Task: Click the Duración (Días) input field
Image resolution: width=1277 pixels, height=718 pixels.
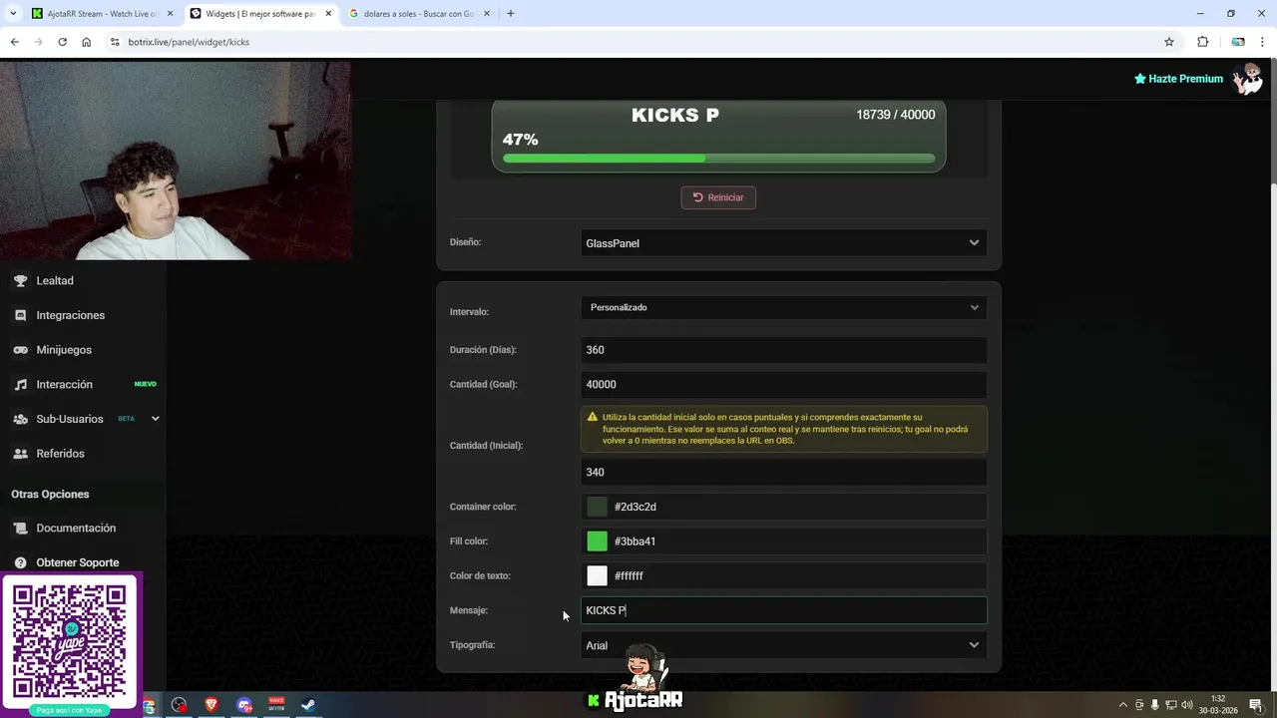Action: click(783, 350)
